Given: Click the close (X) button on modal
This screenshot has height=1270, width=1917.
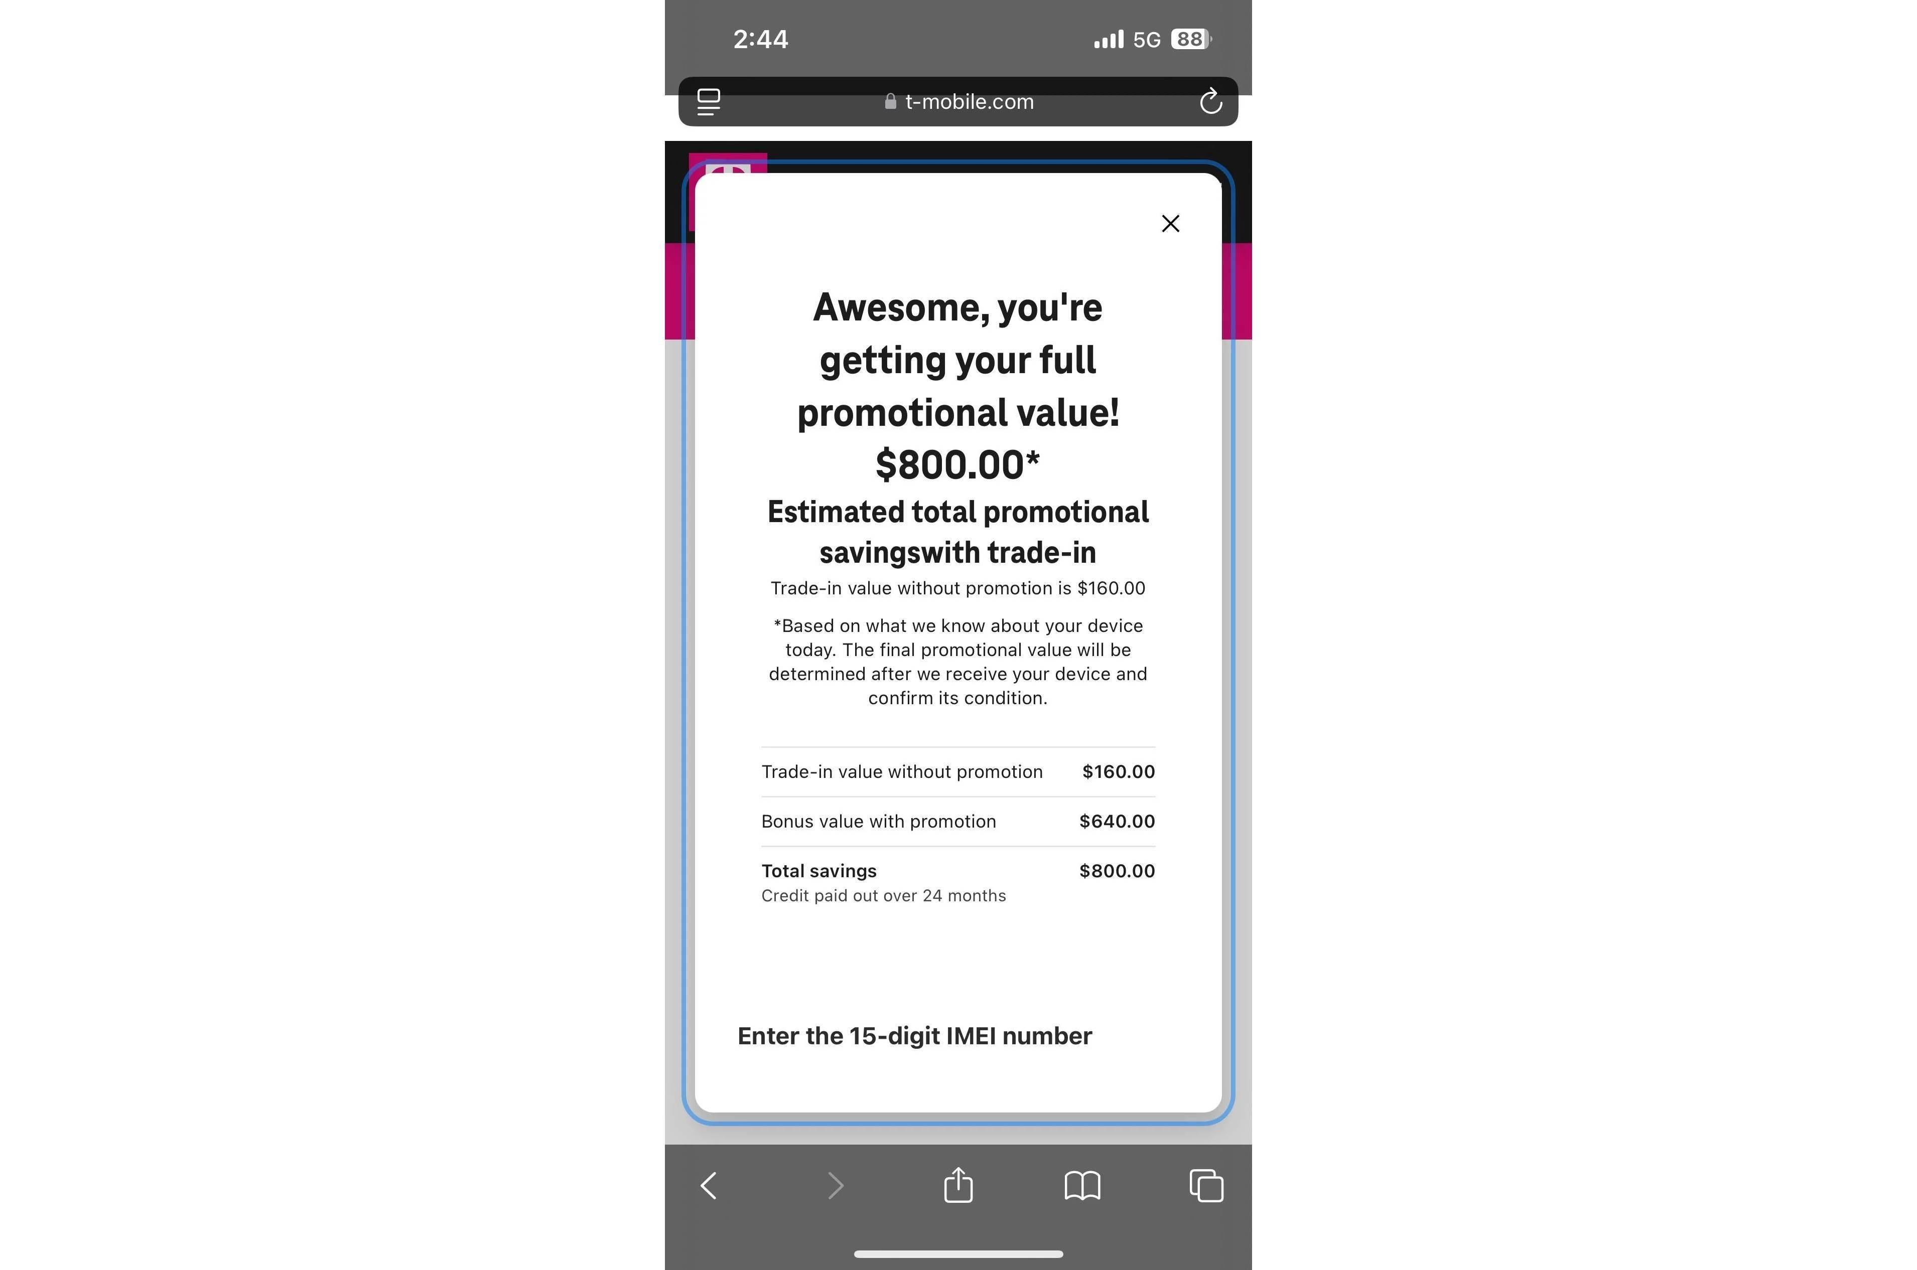Looking at the screenshot, I should pyautogui.click(x=1170, y=223).
